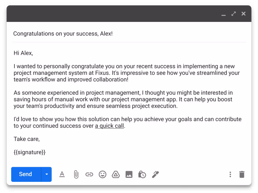Image resolution: width=258 pixels, height=193 pixels.
Task: Expand compose window to full screen
Action: tap(234, 14)
